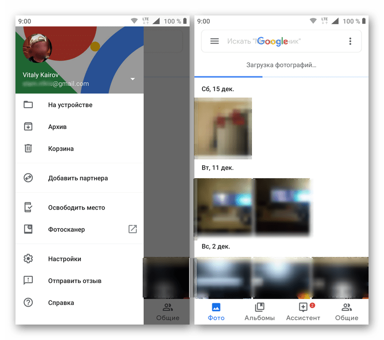
Task: Open first photo under Вс, 2 дек.
Action: [222, 278]
